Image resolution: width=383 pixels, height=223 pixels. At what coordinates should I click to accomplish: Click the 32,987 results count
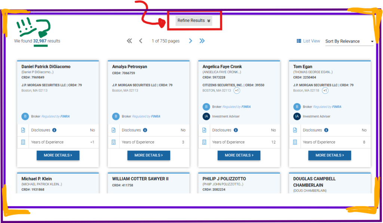(x=40, y=41)
